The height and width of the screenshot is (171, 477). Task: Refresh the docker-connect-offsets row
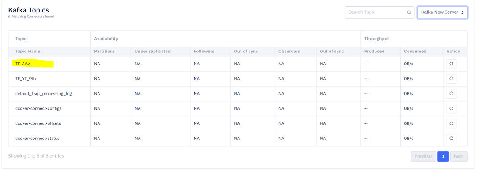(x=451, y=123)
